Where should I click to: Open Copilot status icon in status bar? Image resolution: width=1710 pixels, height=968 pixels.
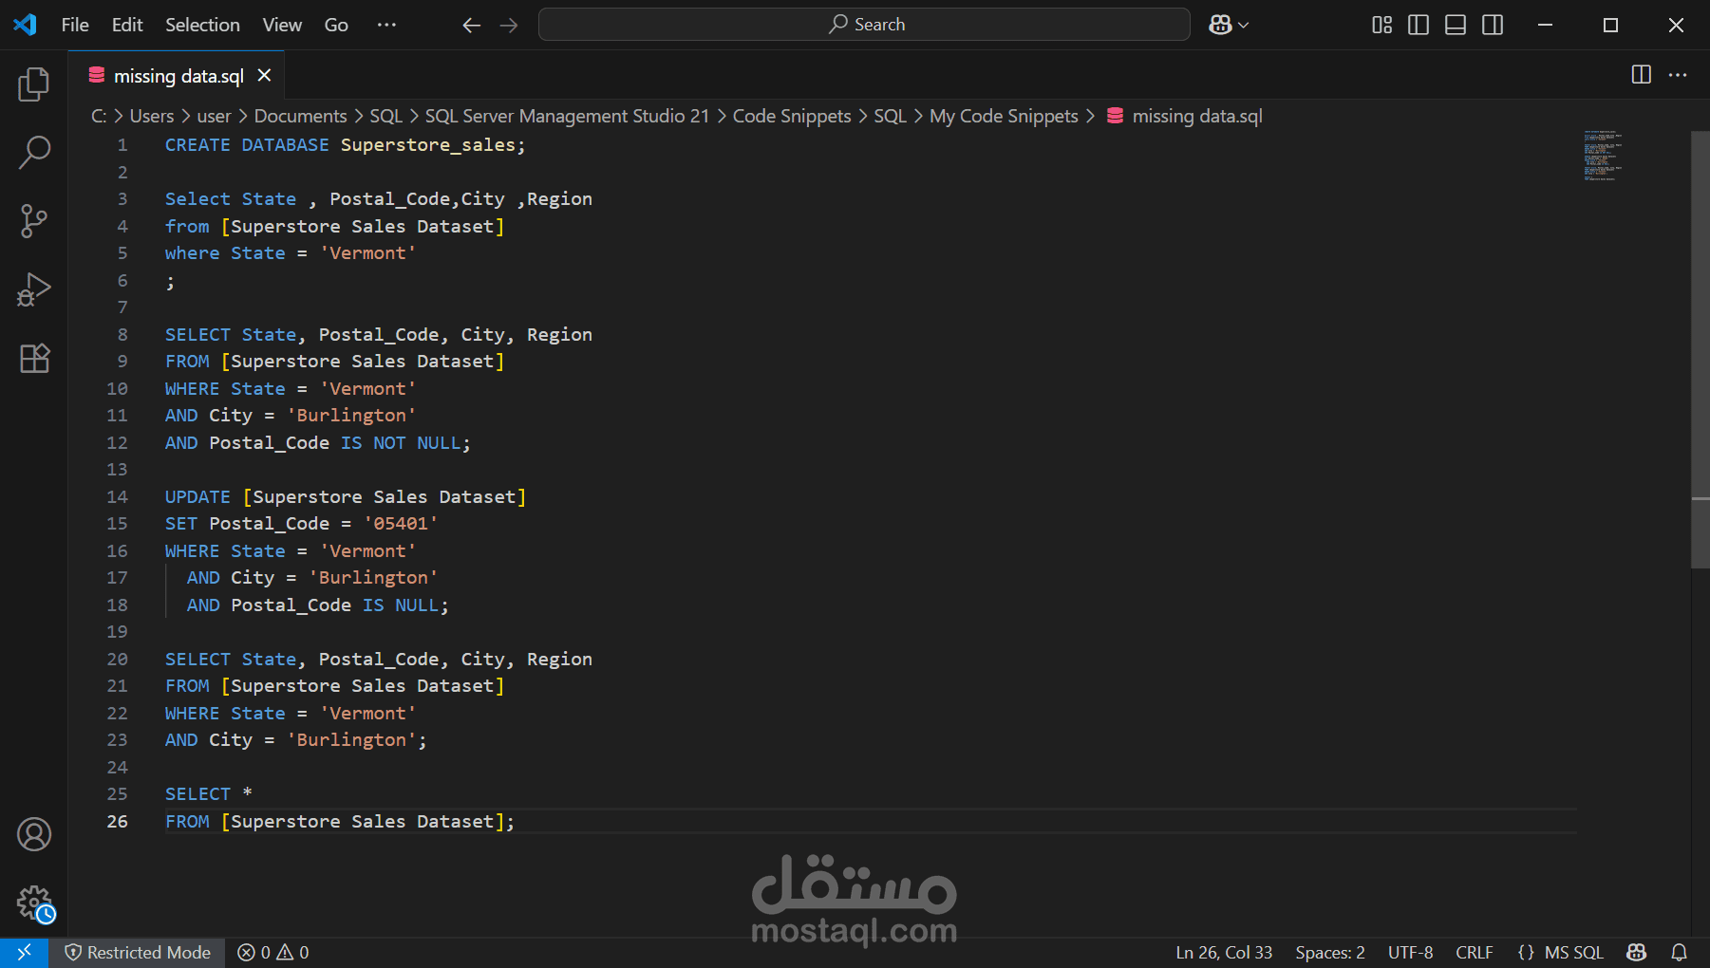(1636, 952)
